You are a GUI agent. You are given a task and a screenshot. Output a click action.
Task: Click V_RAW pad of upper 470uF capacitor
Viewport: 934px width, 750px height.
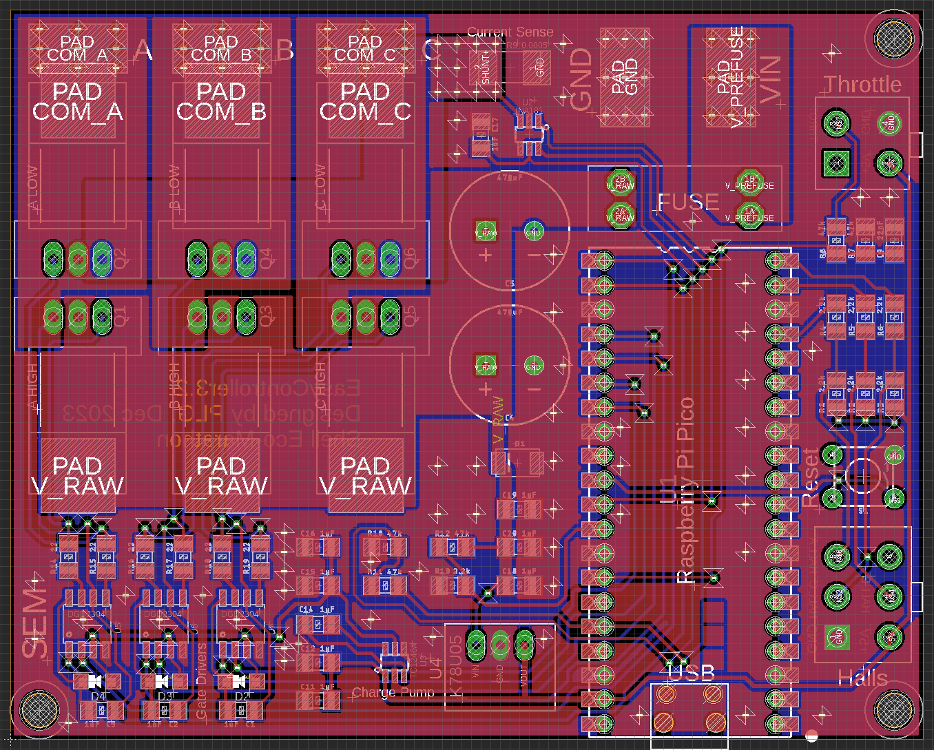486,231
